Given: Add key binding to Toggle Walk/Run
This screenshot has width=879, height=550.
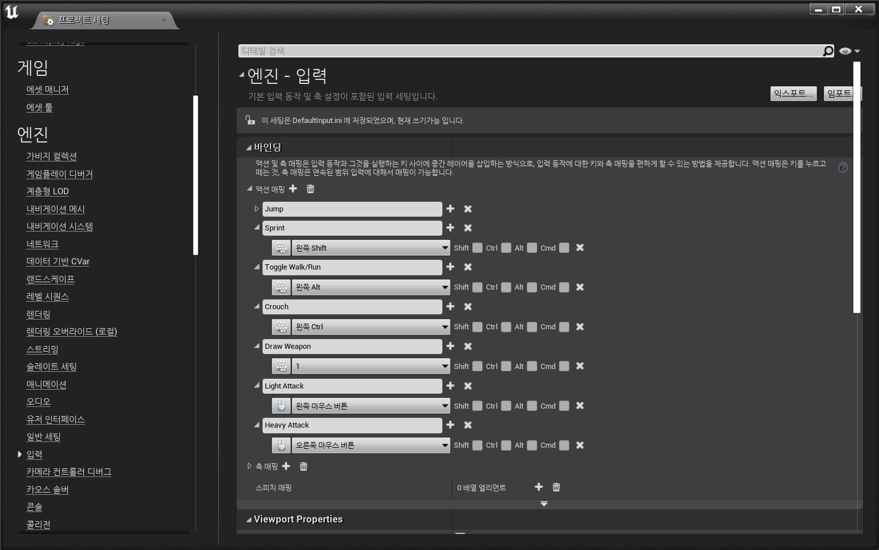Looking at the screenshot, I should coord(450,267).
